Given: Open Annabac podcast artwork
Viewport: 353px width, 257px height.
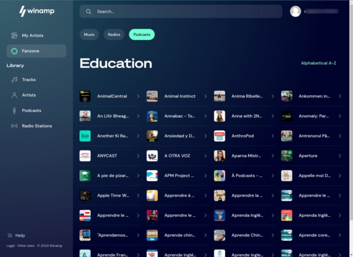Looking at the screenshot, I should [x=152, y=116].
